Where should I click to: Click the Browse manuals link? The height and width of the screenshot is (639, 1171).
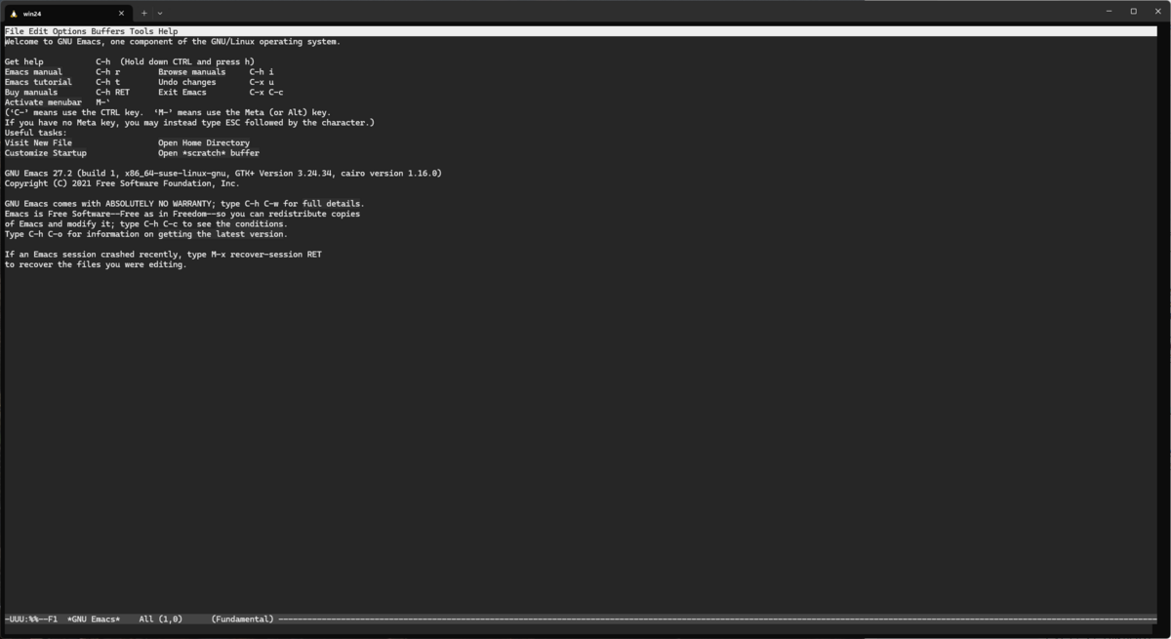click(191, 72)
